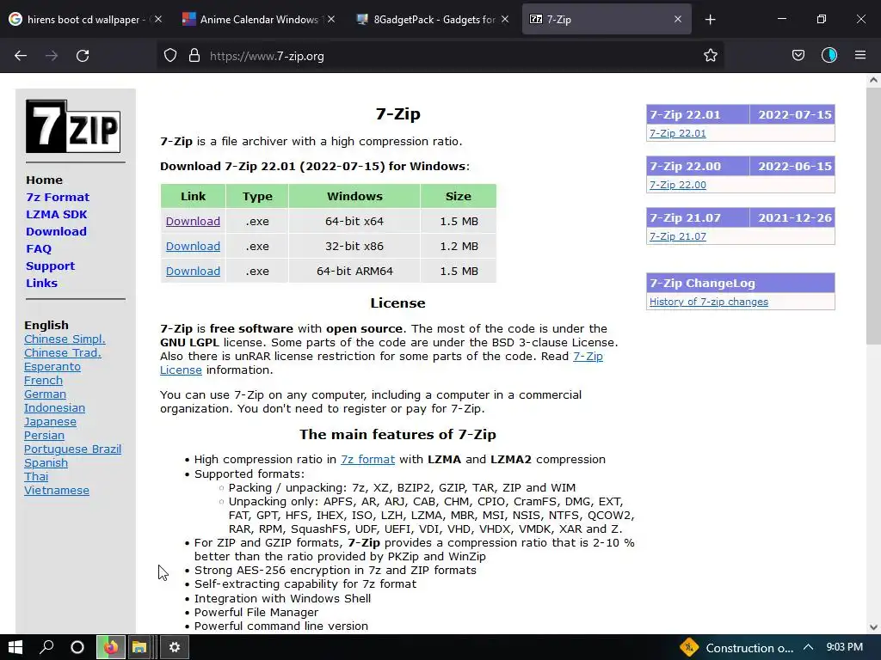Switch language to Vietnamese
Image resolution: width=881 pixels, height=660 pixels.
[x=56, y=490]
